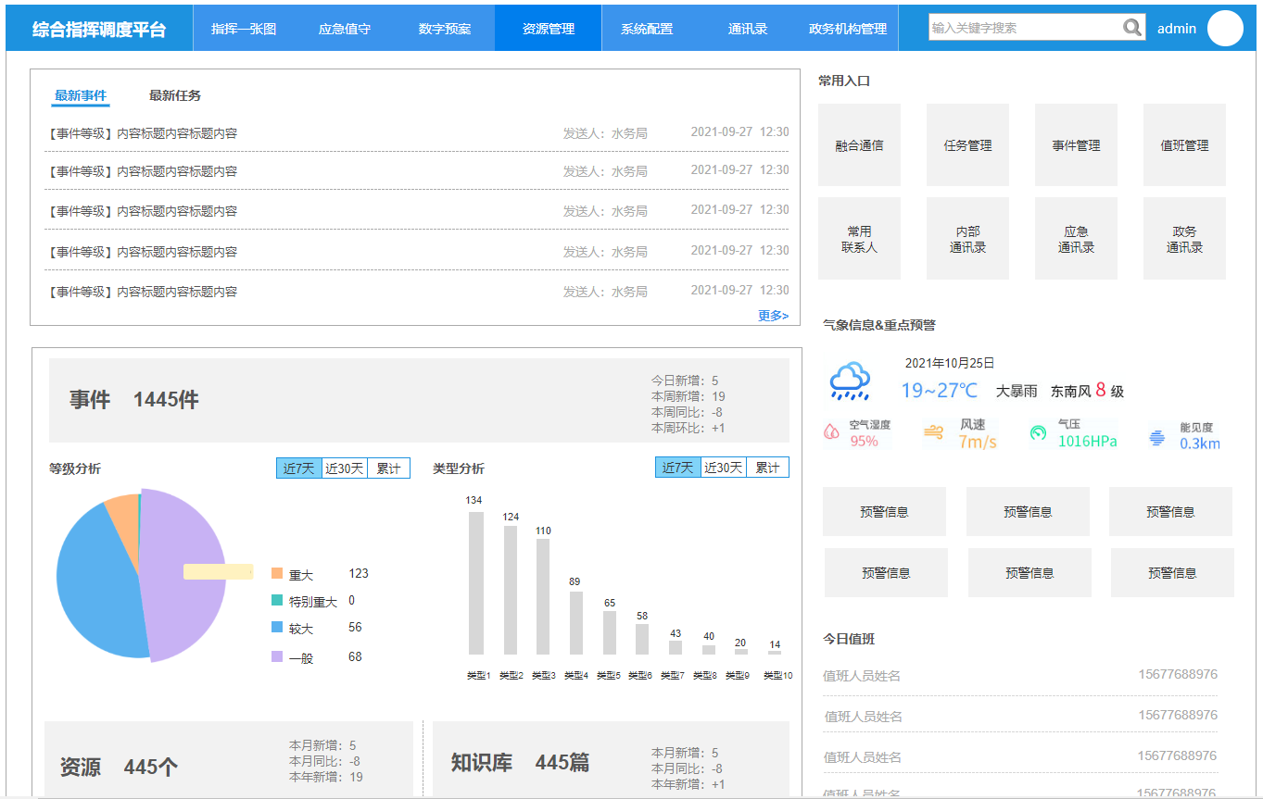The height and width of the screenshot is (799, 1263).
Task: Select 近30天 in 类型分析
Action: 724,468
